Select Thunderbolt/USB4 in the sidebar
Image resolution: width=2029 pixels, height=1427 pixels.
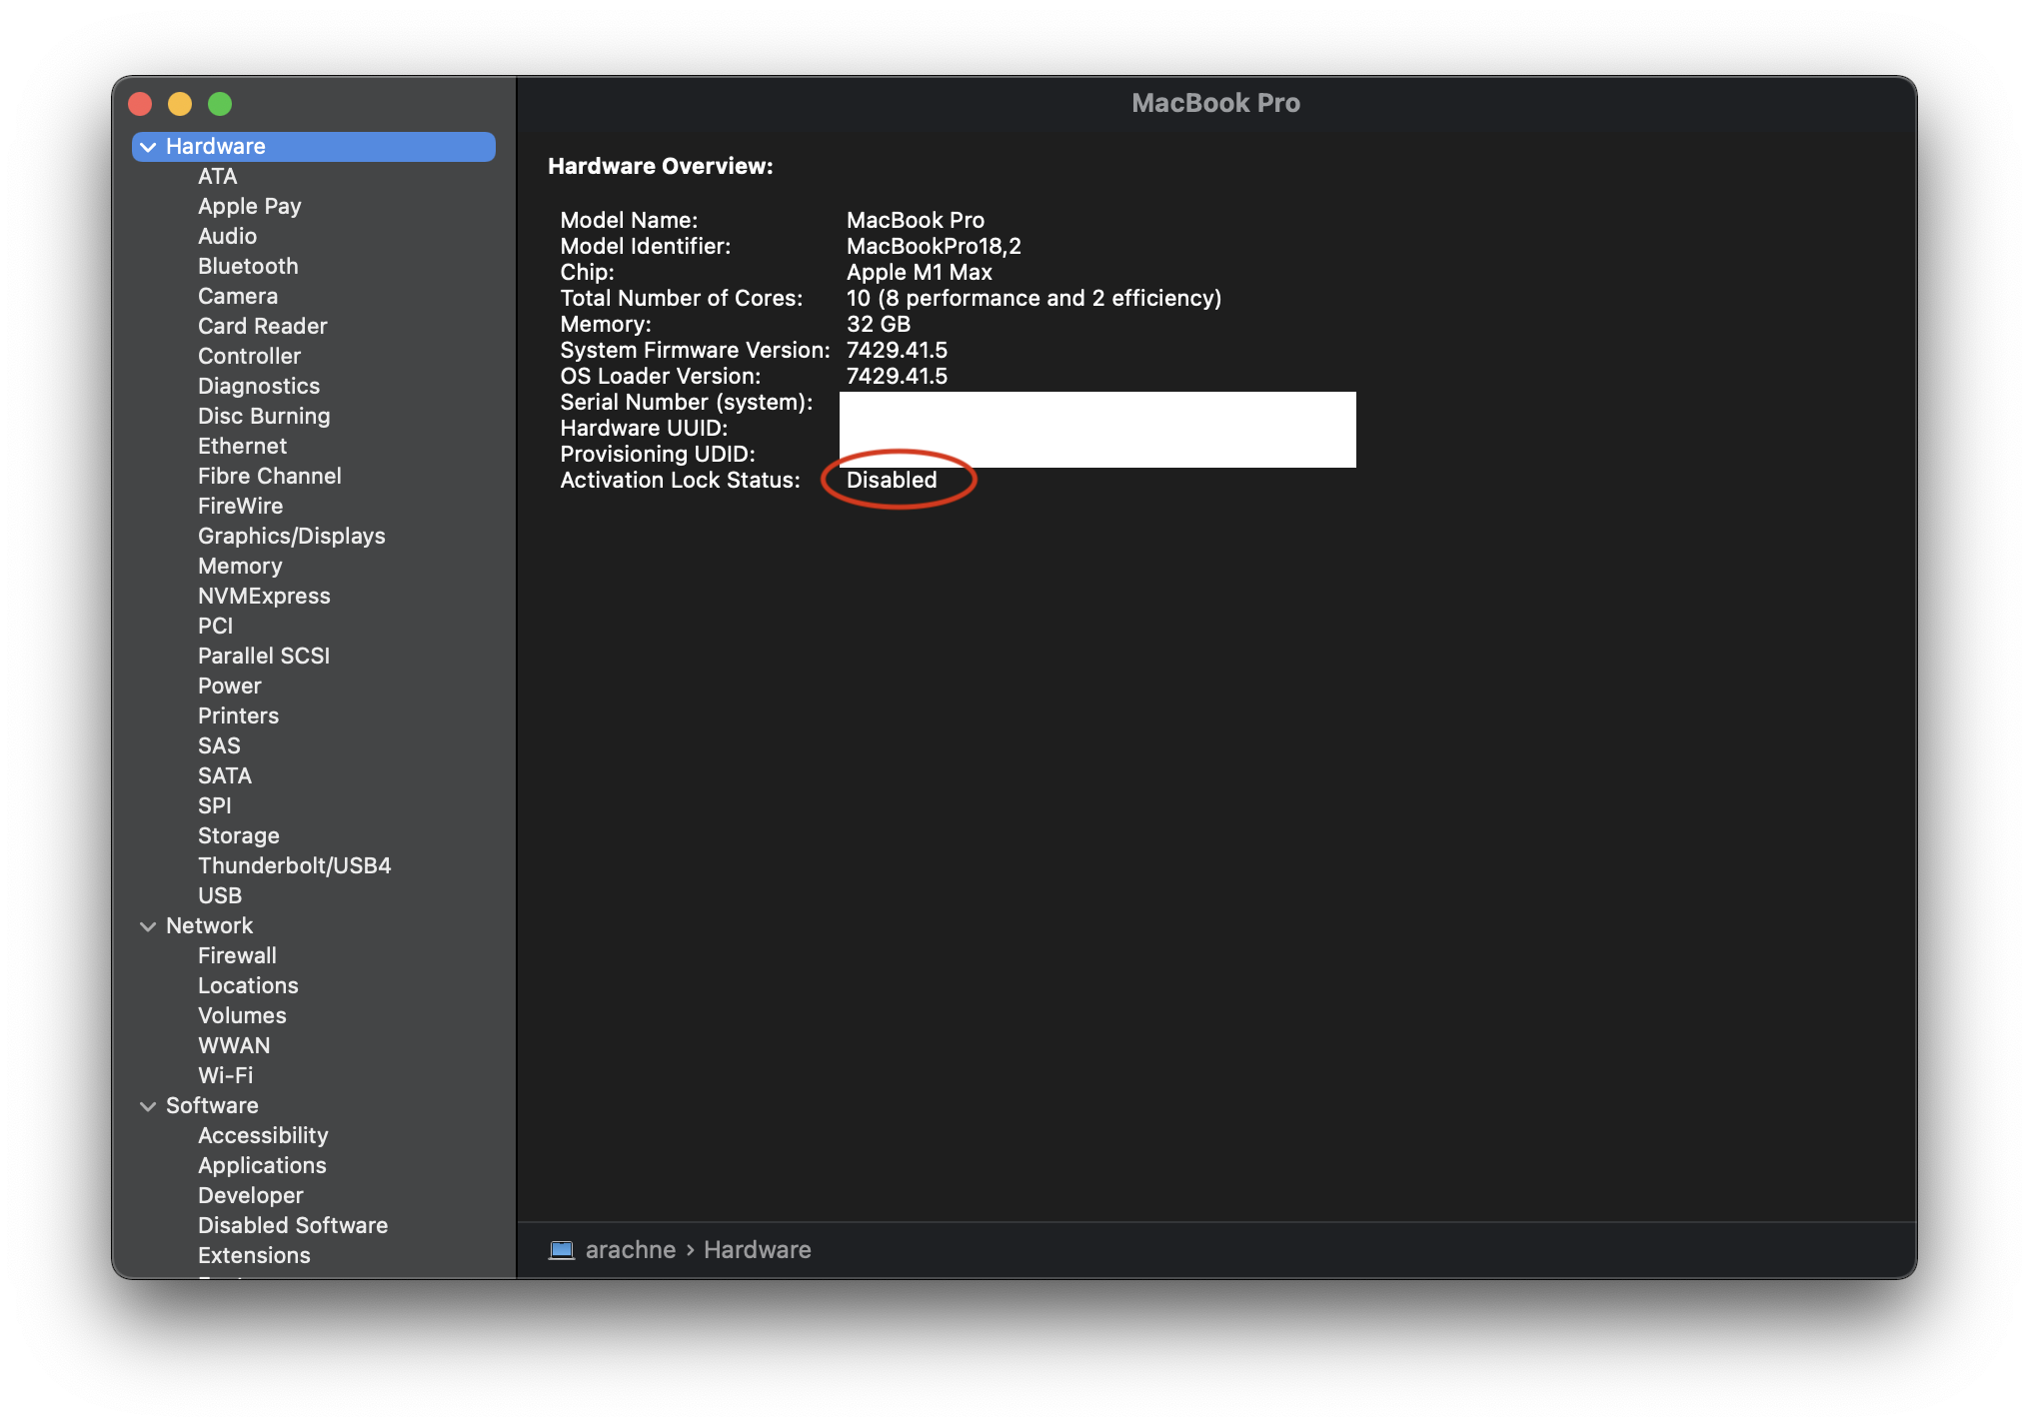[x=294, y=865]
